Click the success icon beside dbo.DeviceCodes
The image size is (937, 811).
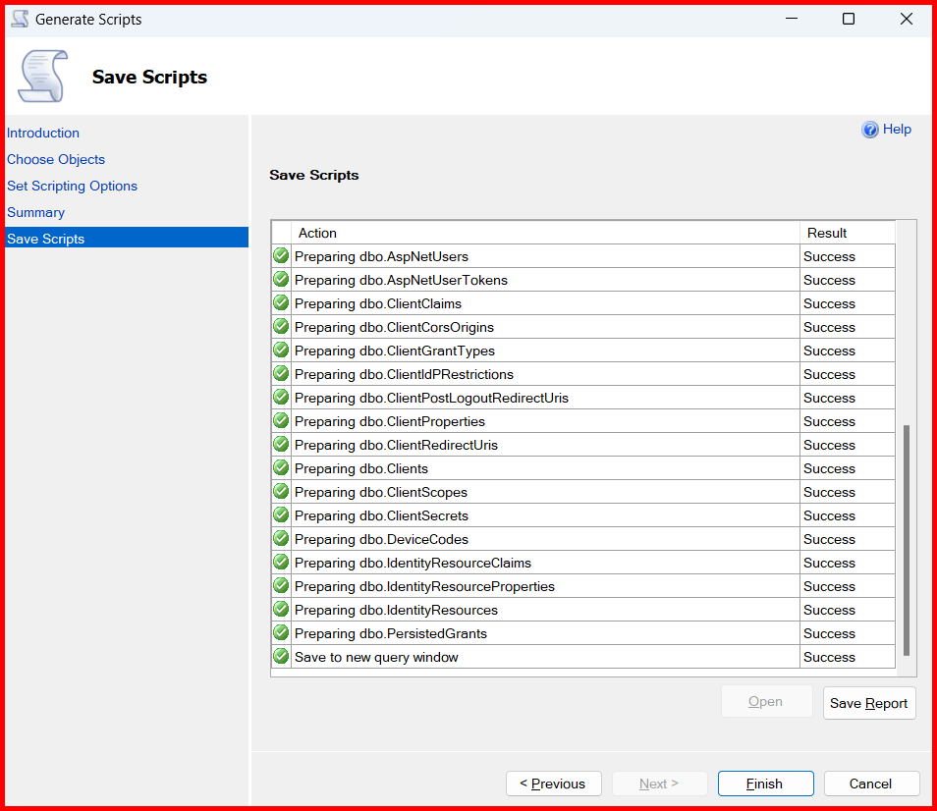tap(281, 539)
